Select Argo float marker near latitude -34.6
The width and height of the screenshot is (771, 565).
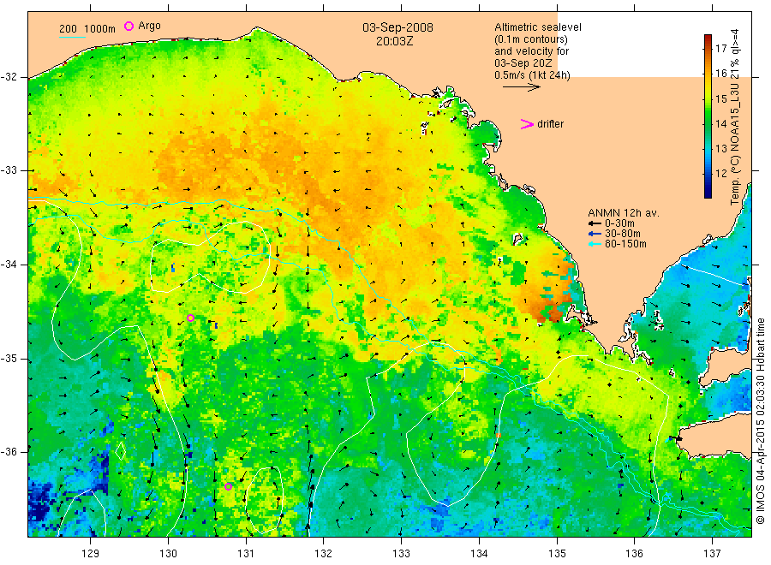click(x=190, y=318)
